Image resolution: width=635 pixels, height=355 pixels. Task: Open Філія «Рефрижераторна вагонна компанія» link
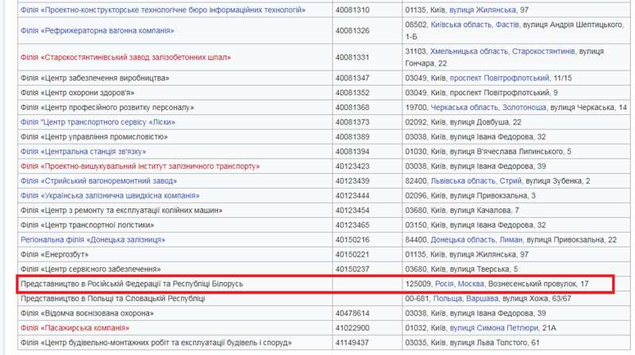pos(97,30)
